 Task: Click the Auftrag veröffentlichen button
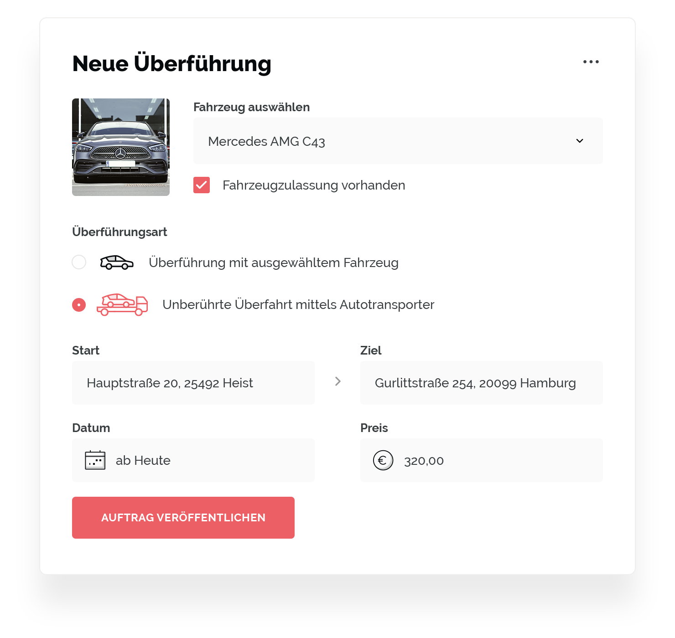[183, 518]
